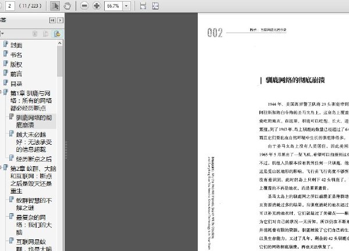Delete the selected bookmark via trash icon

35,34
